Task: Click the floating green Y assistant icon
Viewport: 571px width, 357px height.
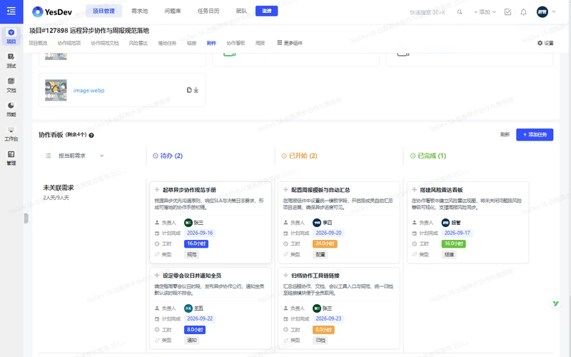Action: [x=555, y=303]
